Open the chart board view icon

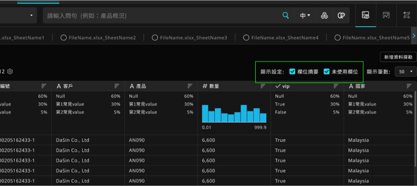tap(386, 15)
